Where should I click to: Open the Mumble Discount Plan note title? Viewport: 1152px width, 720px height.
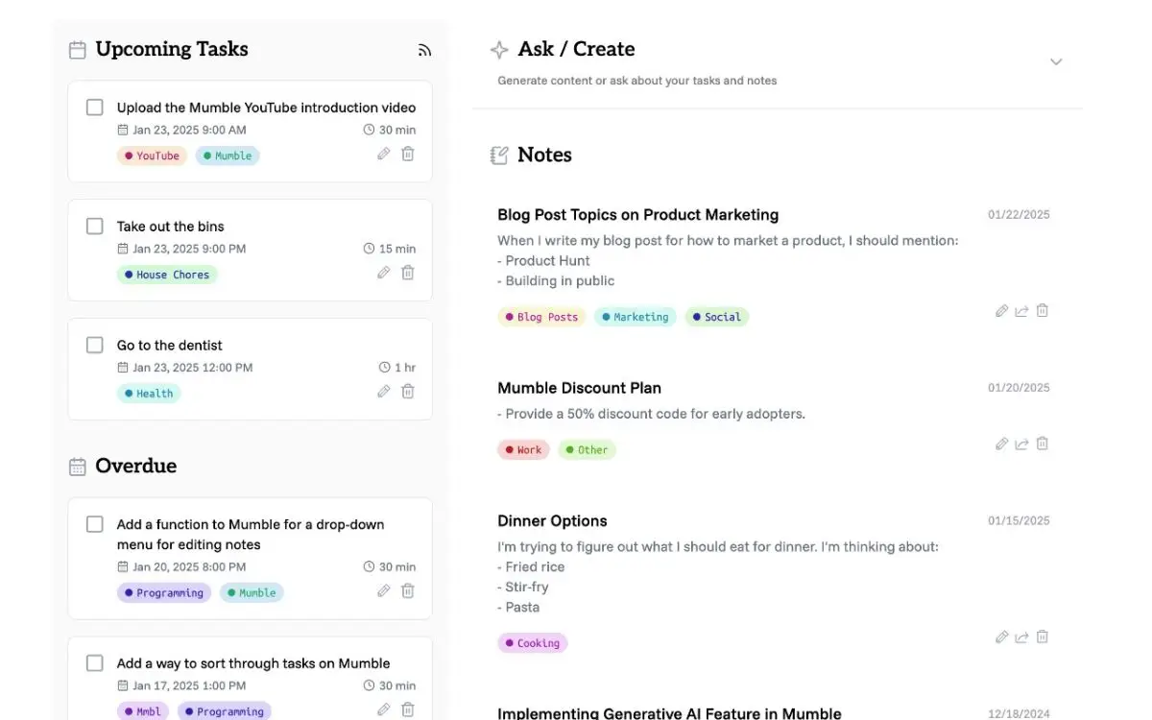pyautogui.click(x=579, y=388)
